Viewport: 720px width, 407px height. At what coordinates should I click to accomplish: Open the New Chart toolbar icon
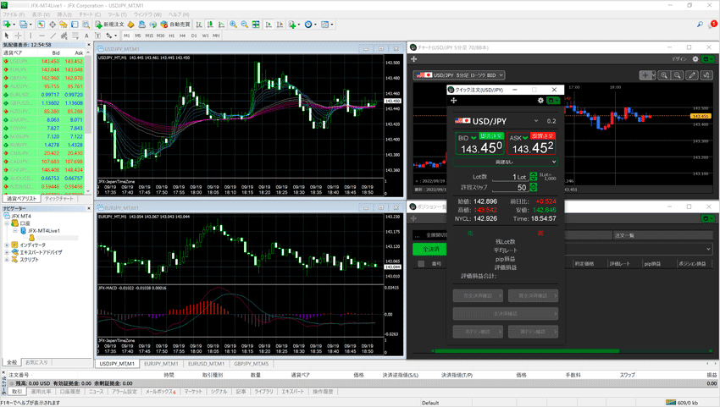point(8,25)
